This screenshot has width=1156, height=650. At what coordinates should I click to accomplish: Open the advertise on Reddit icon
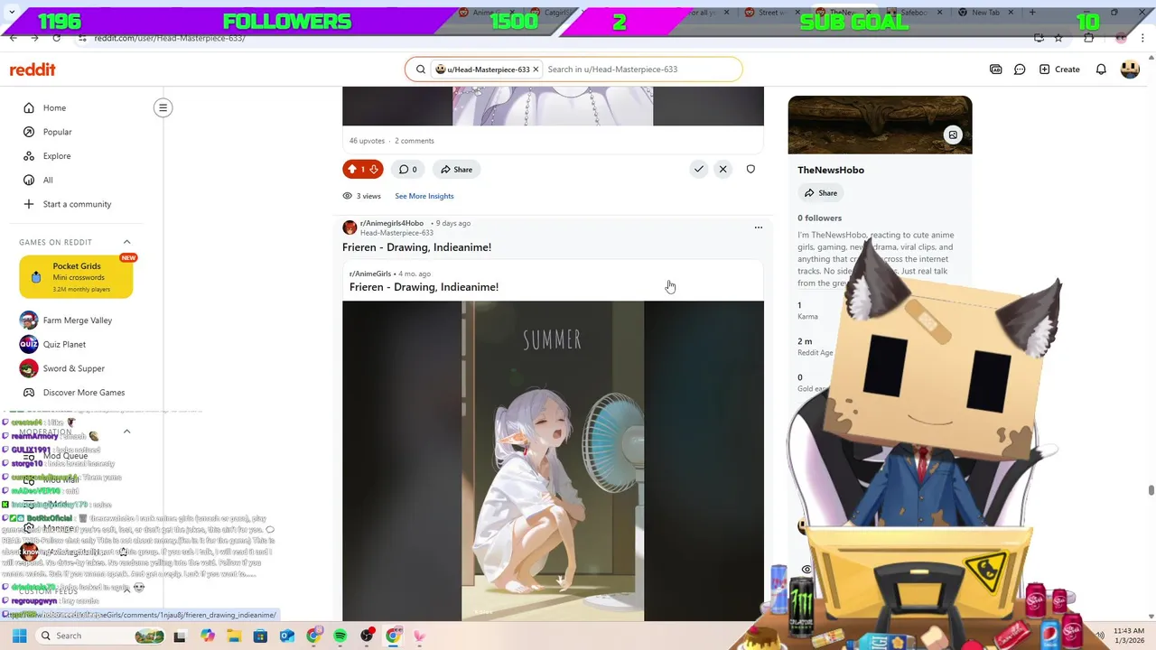click(995, 70)
